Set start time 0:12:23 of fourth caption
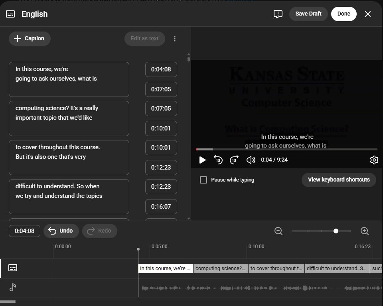This screenshot has height=306, width=383. tap(161, 187)
